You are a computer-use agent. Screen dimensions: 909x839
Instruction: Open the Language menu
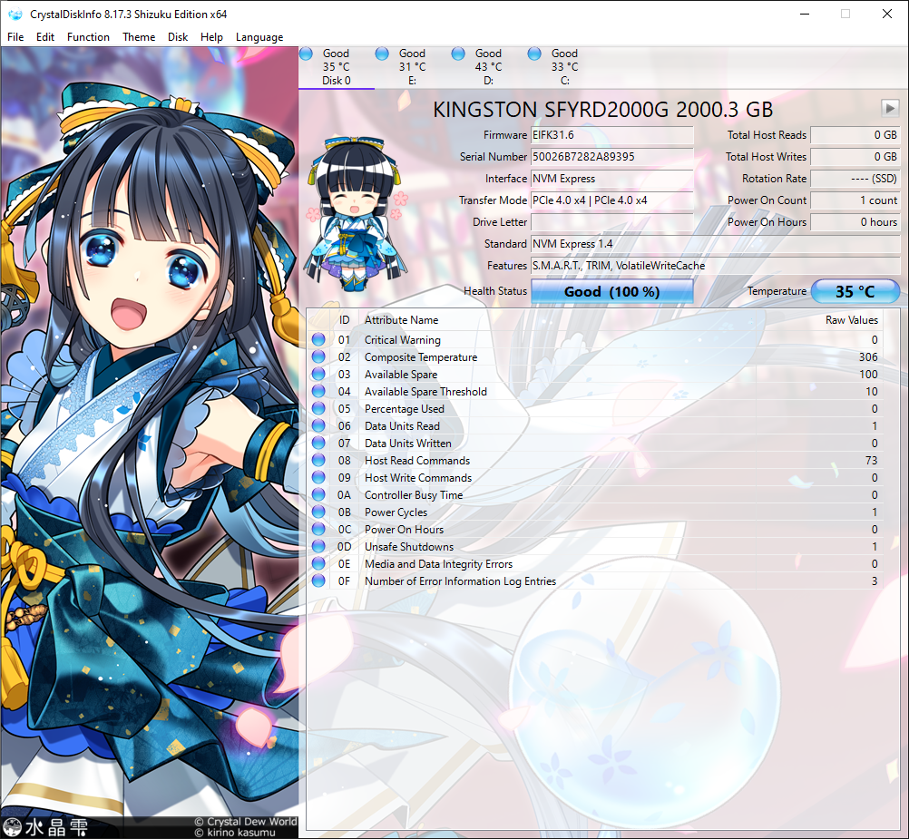coord(259,36)
